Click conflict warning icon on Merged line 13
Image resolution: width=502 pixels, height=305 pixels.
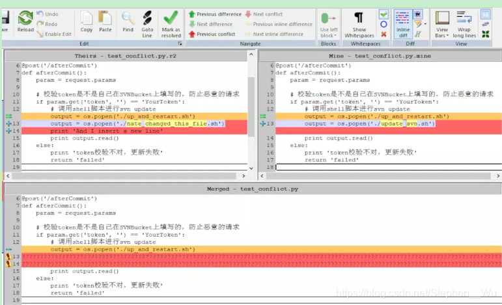pyautogui.click(x=8, y=256)
